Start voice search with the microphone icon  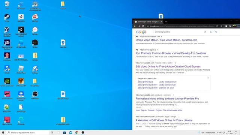(211, 32)
